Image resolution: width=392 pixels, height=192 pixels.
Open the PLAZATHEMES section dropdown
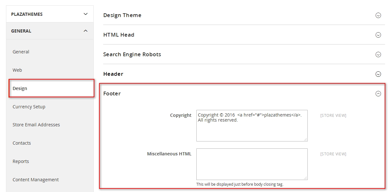coord(85,14)
